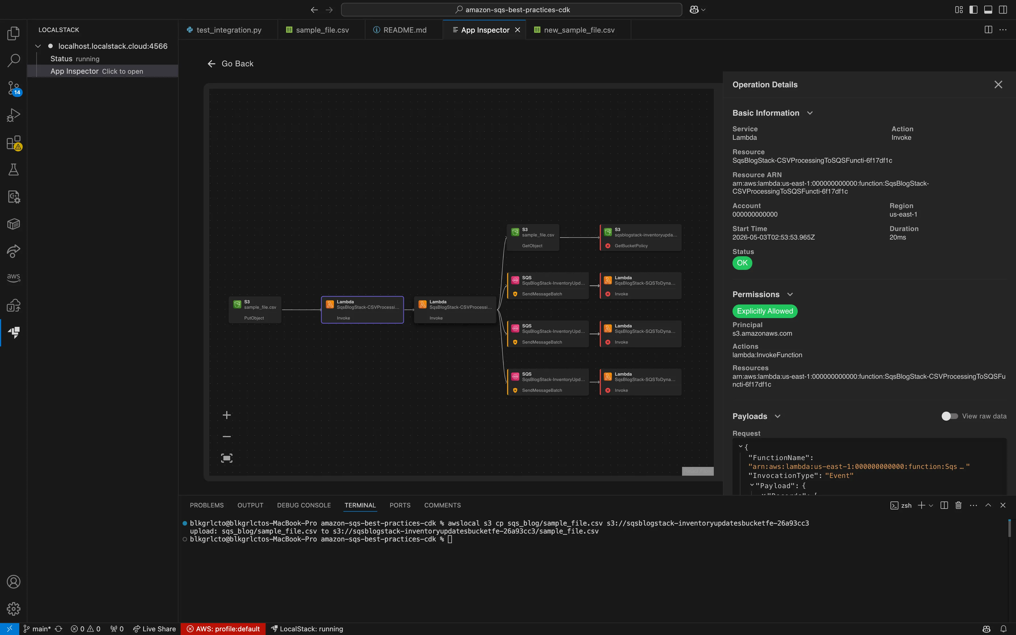This screenshot has width=1016, height=635.
Task: Zoom in on the graph canvas
Action: 227,415
